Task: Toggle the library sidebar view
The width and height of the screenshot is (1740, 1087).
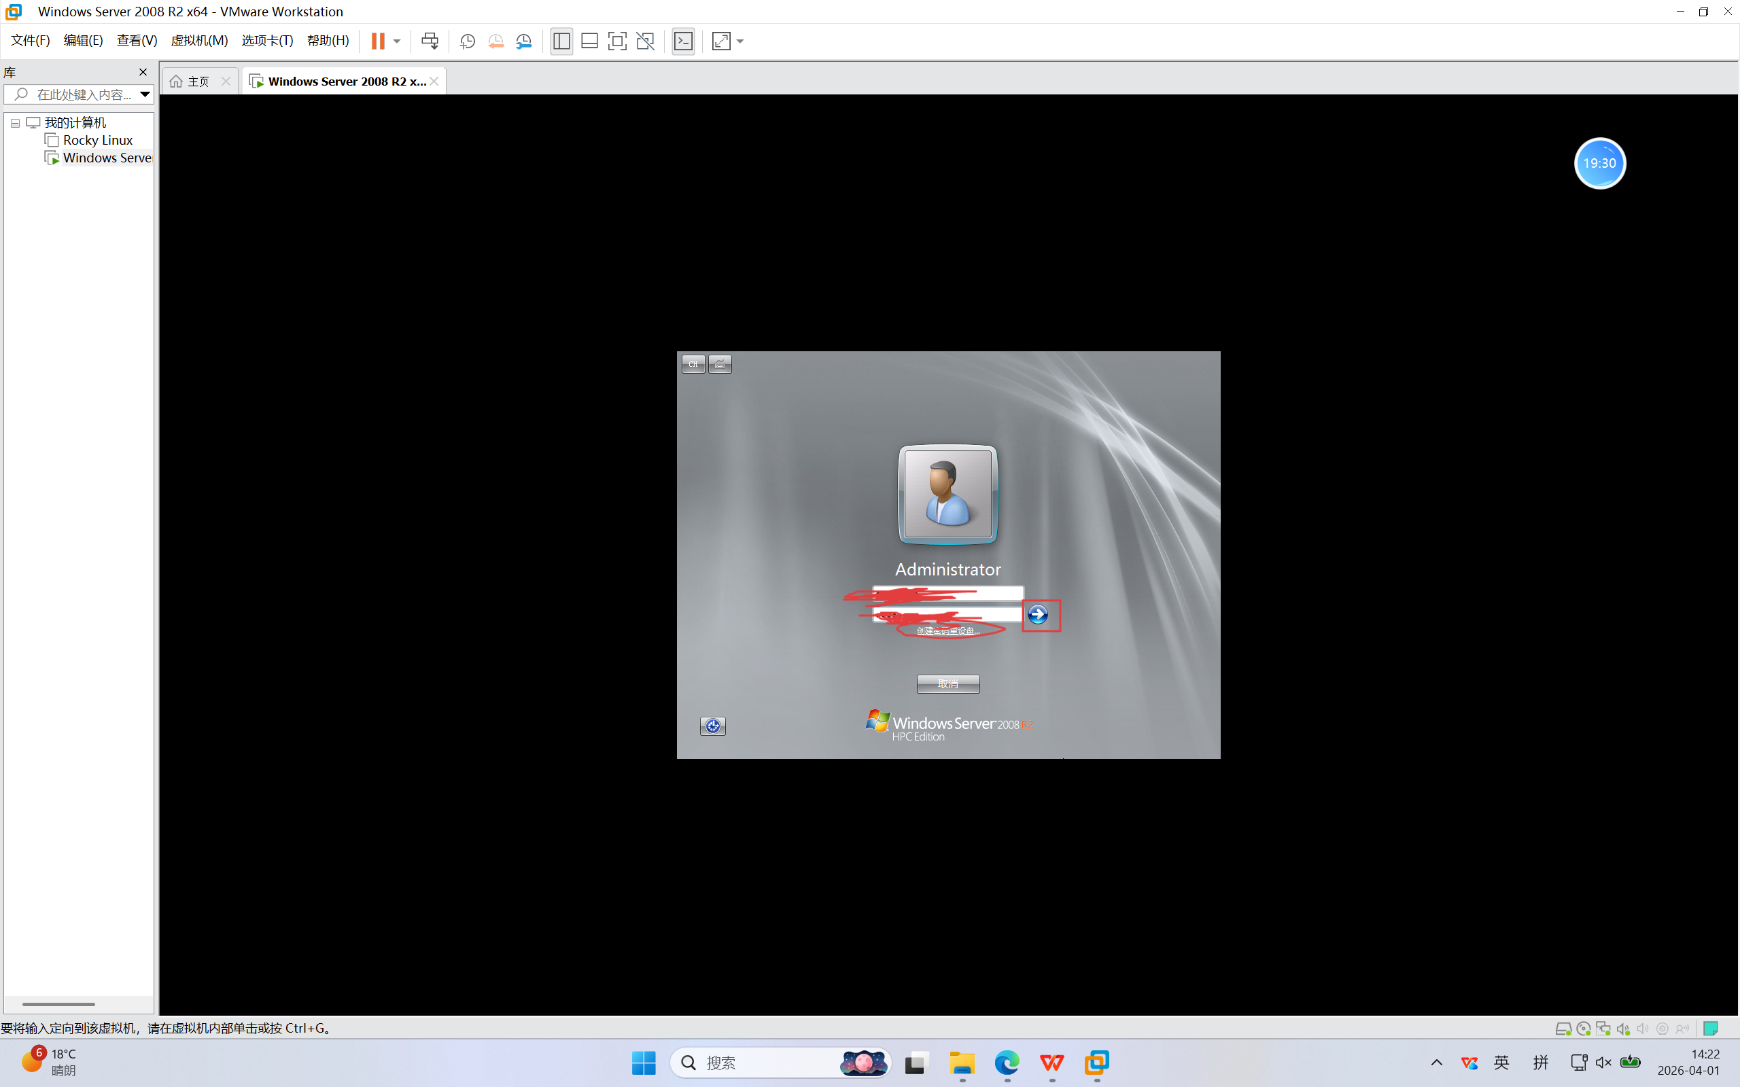Action: tap(561, 41)
